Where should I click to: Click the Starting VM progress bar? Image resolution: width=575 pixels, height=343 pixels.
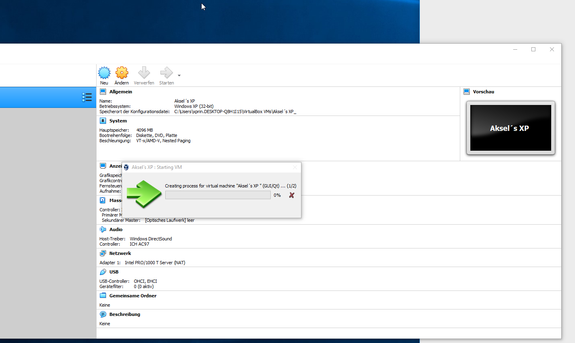[x=218, y=195]
